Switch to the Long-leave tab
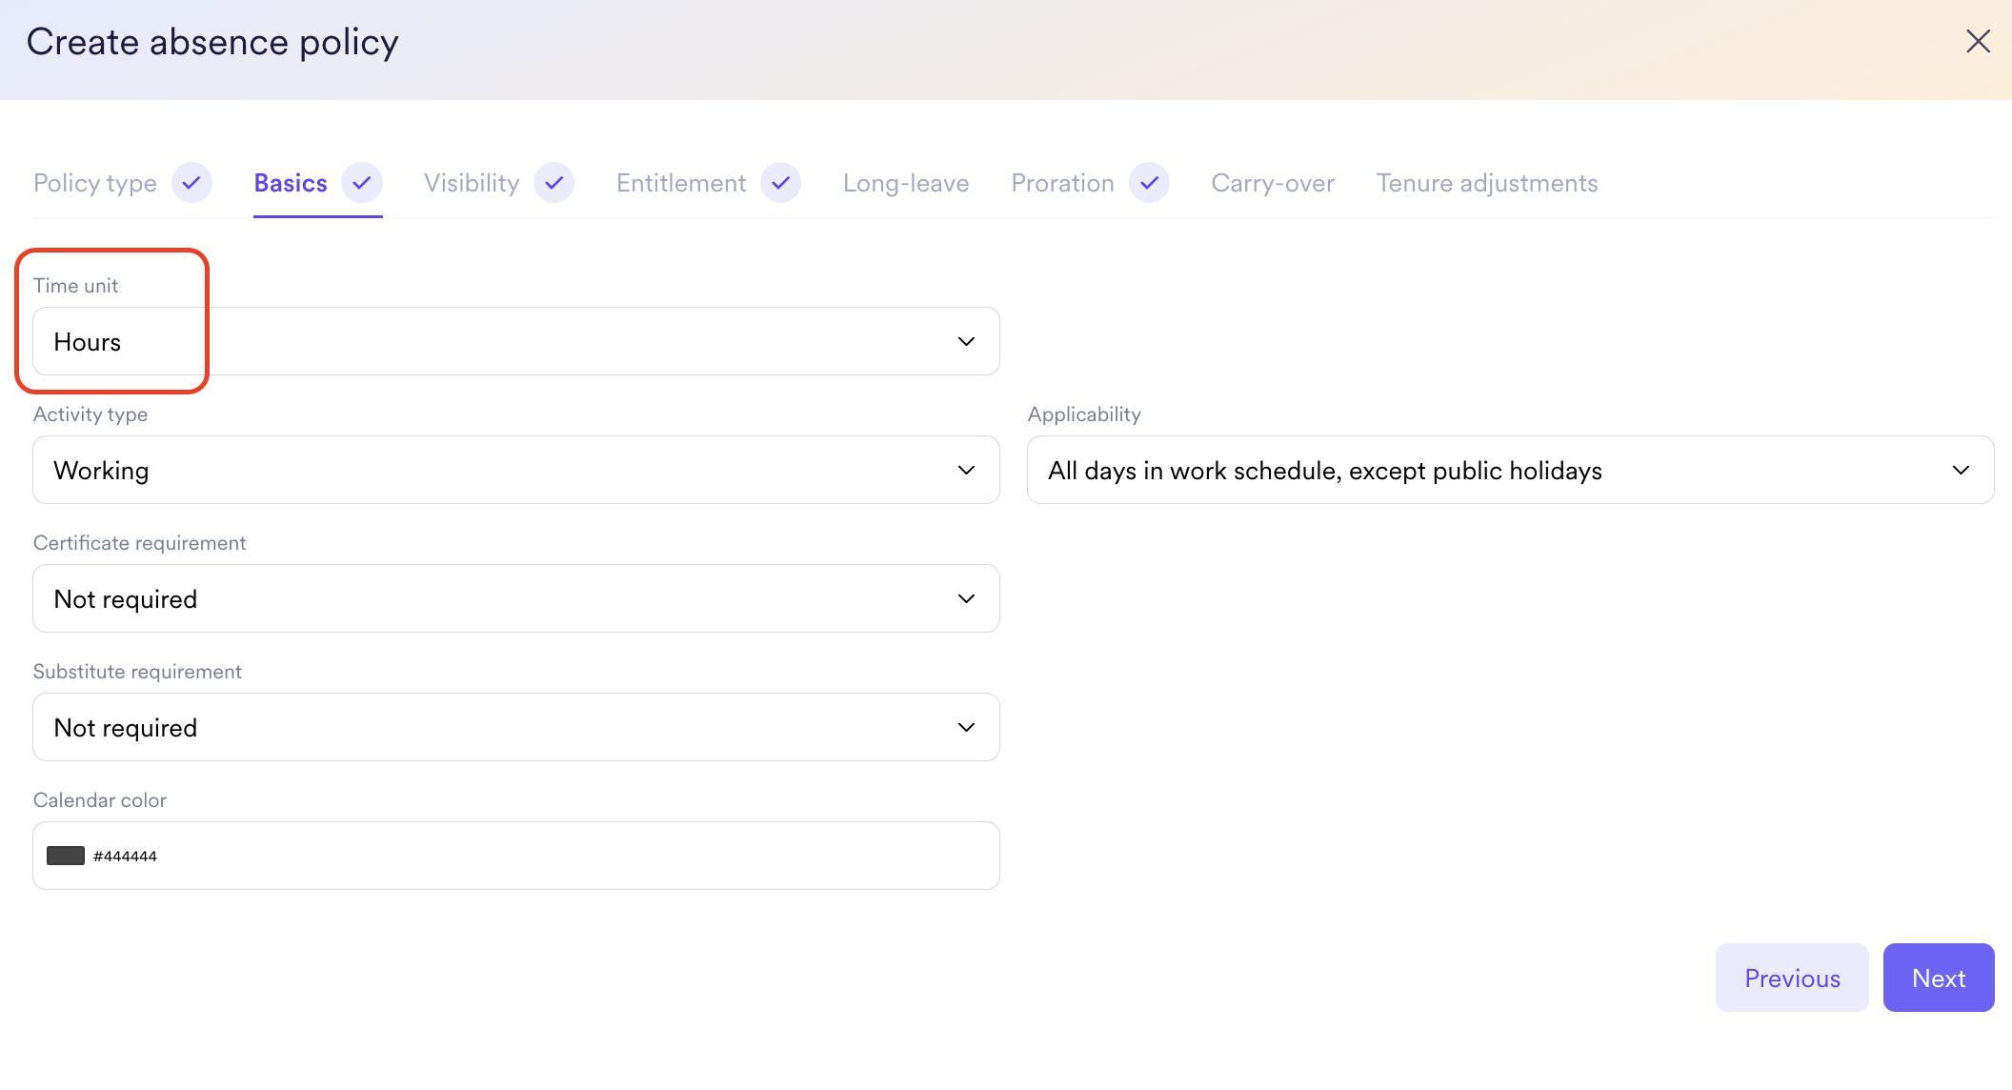 [905, 183]
